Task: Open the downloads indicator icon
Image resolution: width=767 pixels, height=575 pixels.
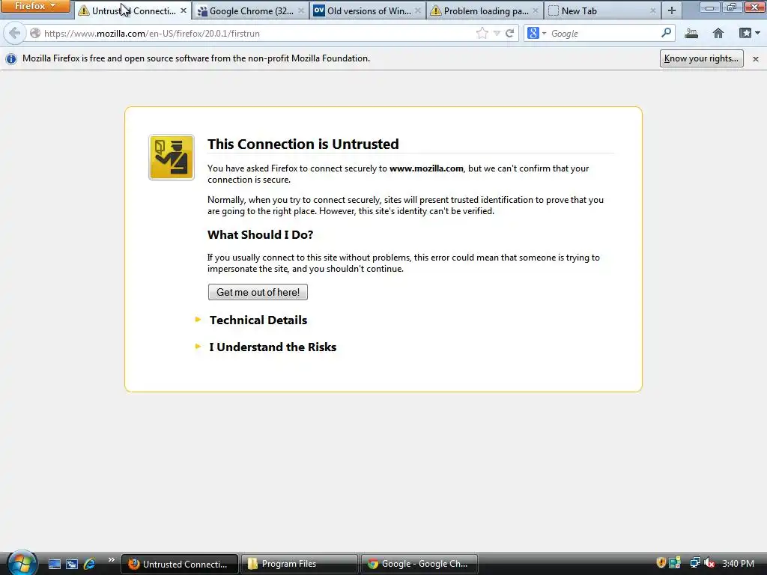Action: point(691,33)
